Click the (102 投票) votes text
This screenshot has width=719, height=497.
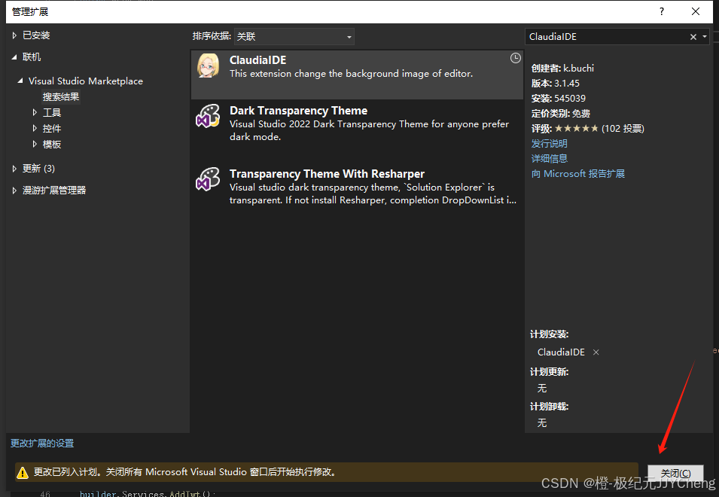point(623,128)
